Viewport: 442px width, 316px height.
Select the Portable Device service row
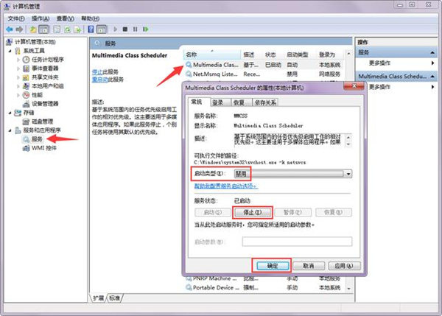(x=264, y=288)
